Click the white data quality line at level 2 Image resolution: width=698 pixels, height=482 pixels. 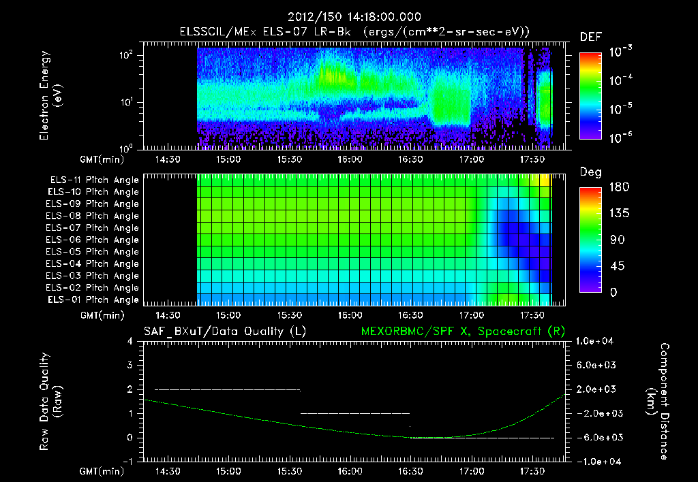(228, 390)
